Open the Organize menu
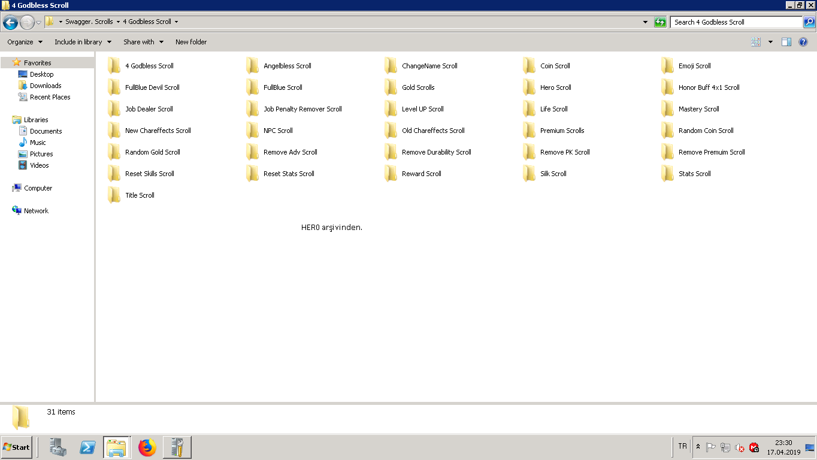817x460 pixels. click(x=25, y=42)
